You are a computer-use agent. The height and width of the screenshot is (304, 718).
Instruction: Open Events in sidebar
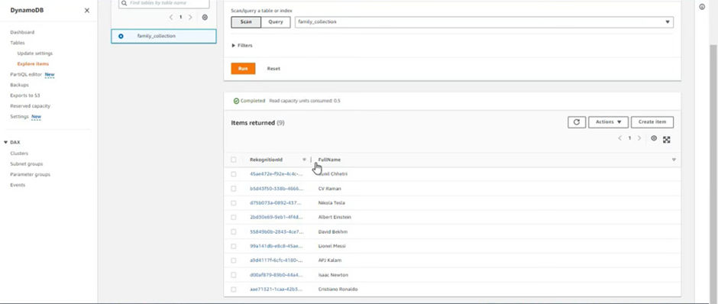tap(18, 185)
